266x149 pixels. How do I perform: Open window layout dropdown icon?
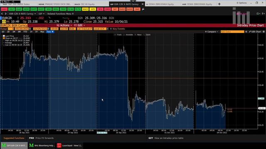click(258, 14)
